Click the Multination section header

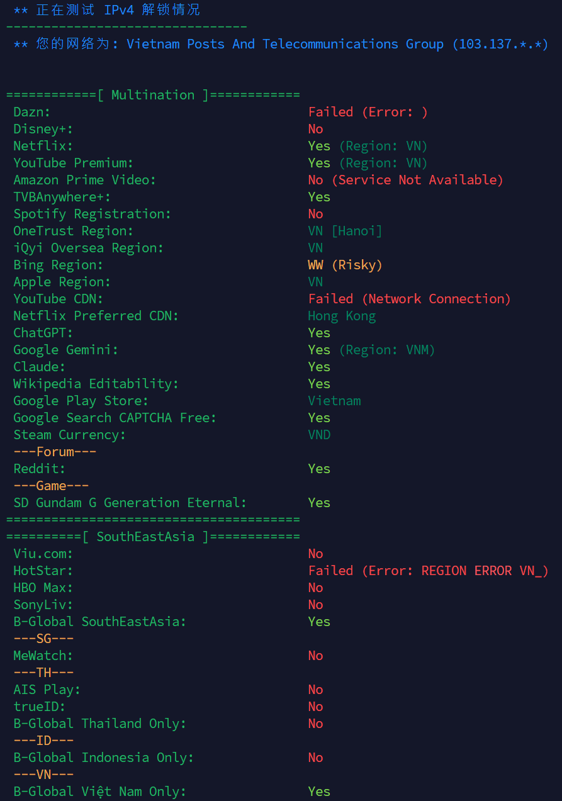[x=153, y=95]
